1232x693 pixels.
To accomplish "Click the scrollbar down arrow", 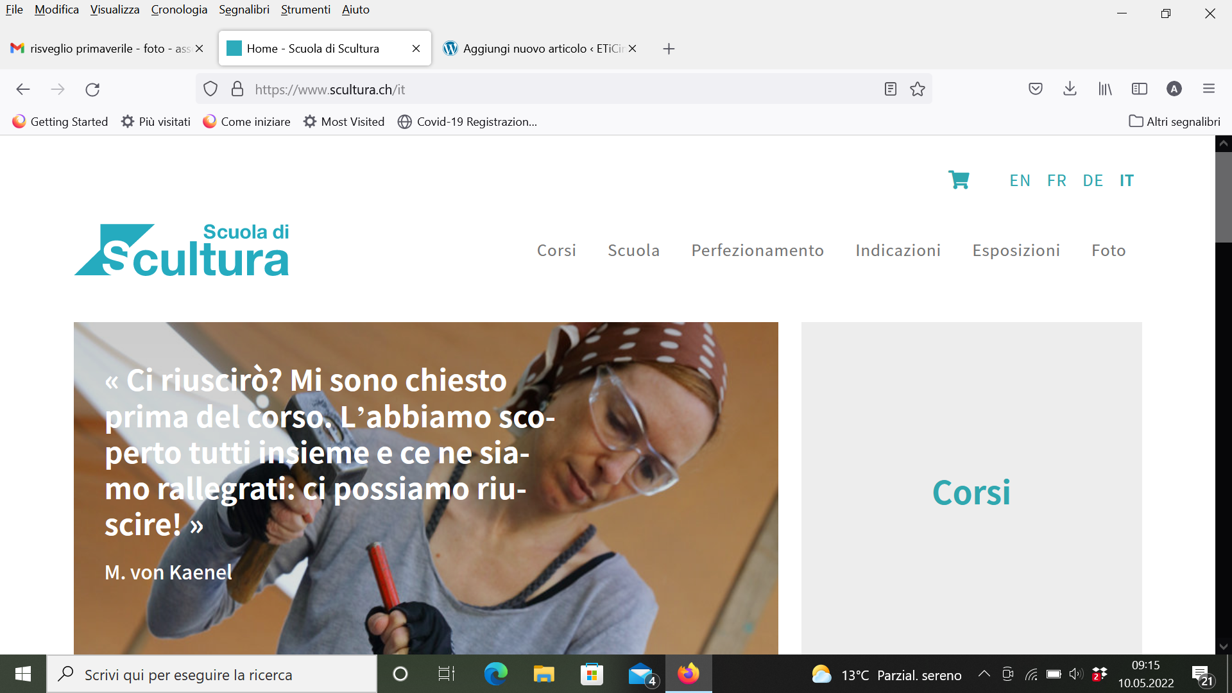I will (1224, 647).
